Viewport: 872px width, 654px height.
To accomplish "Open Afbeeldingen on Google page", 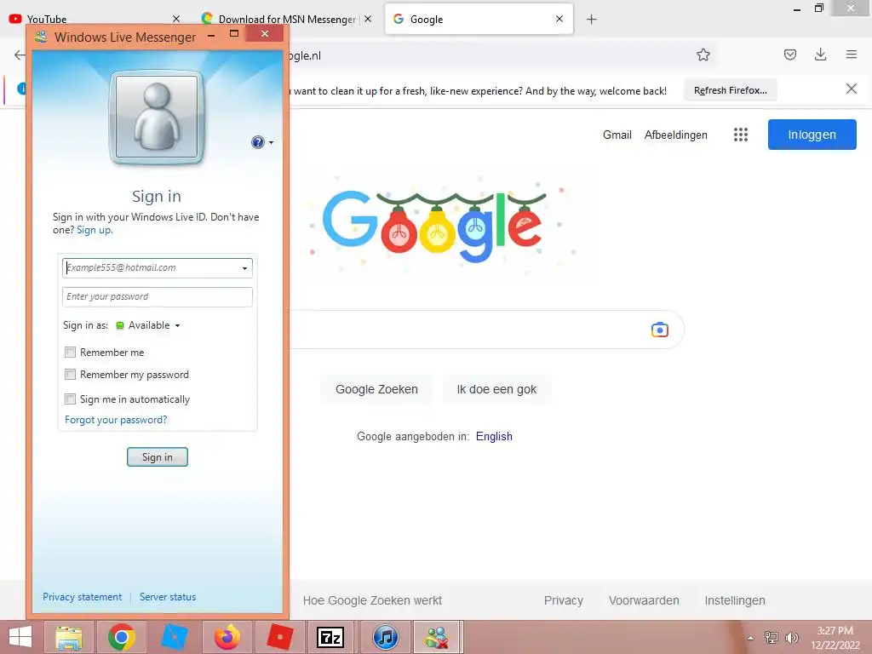I will (x=675, y=135).
